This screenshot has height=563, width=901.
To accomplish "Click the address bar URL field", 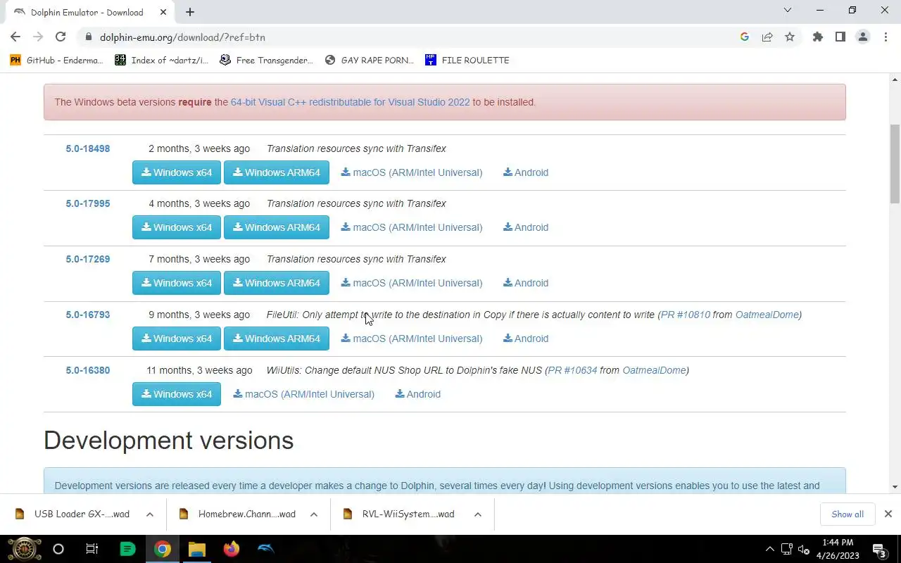I will coord(408,37).
